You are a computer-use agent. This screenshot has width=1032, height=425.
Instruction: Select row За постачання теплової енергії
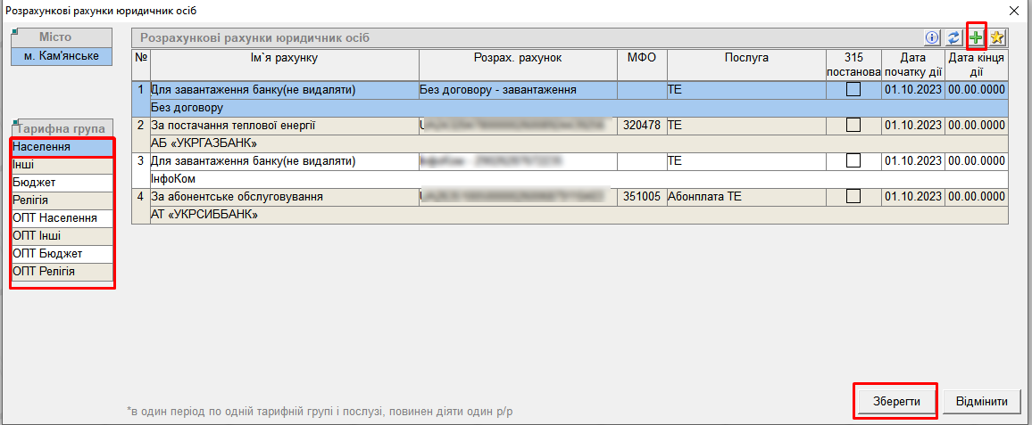[284, 126]
